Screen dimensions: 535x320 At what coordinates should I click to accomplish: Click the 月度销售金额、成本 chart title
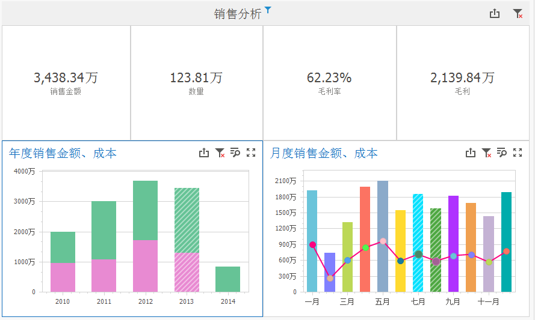click(324, 154)
